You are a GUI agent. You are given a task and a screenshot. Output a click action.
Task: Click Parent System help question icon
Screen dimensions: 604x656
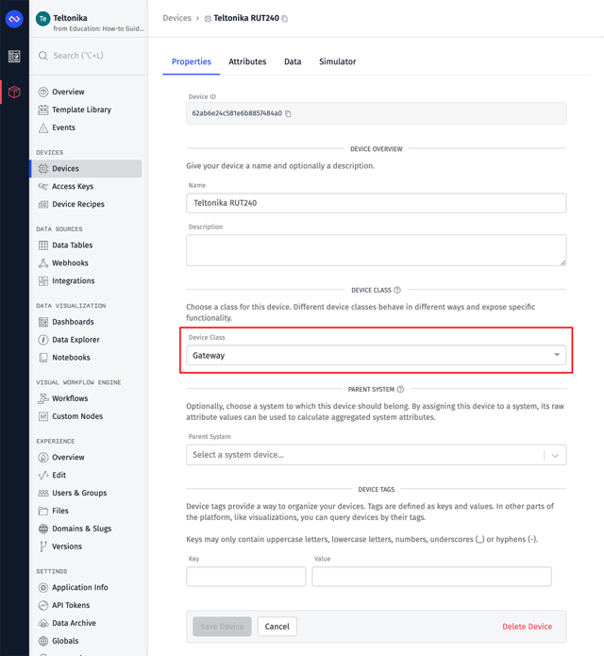pyautogui.click(x=400, y=389)
